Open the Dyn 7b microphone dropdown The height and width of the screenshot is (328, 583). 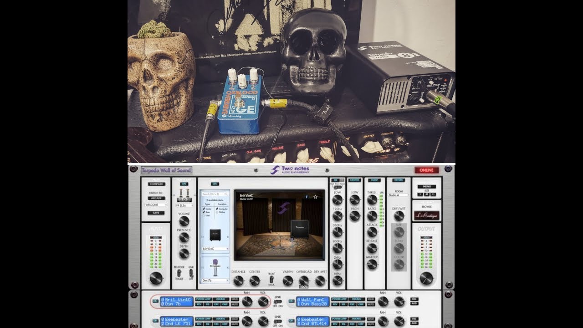pyautogui.click(x=215, y=280)
